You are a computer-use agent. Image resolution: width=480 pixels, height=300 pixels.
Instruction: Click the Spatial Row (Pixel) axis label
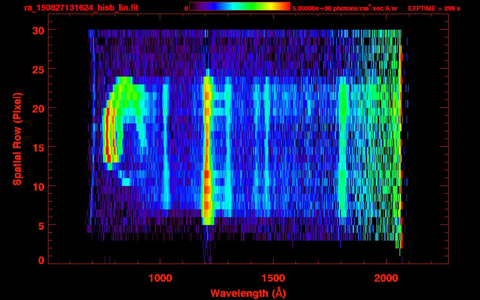tap(17, 139)
